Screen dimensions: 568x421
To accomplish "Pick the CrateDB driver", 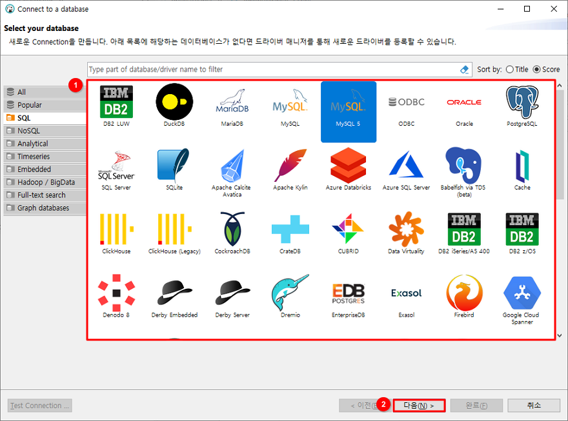I will point(290,233).
